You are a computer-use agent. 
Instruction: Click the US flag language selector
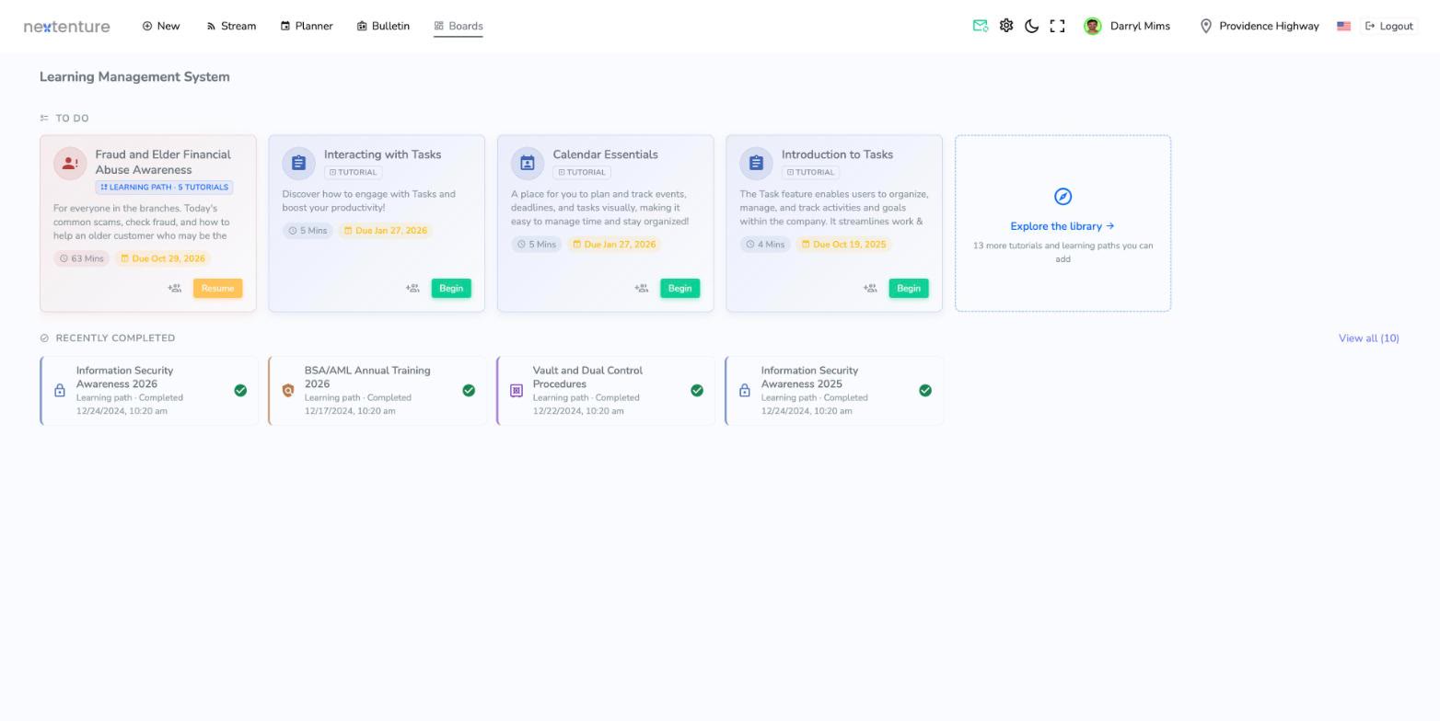coord(1343,26)
